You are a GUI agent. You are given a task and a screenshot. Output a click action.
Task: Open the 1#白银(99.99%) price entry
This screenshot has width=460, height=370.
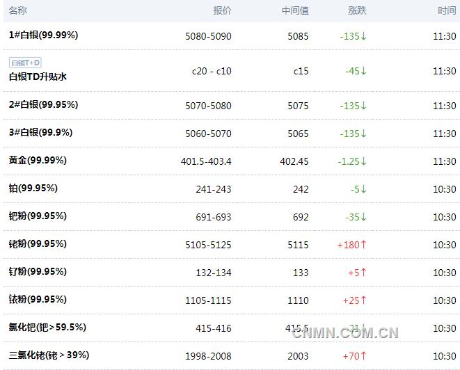click(43, 35)
